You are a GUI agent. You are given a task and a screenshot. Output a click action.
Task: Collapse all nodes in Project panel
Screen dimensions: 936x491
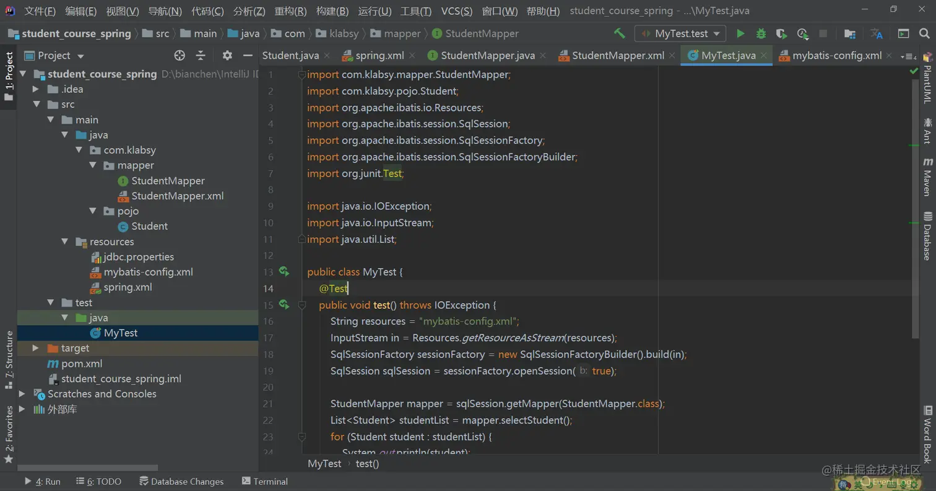tap(200, 56)
